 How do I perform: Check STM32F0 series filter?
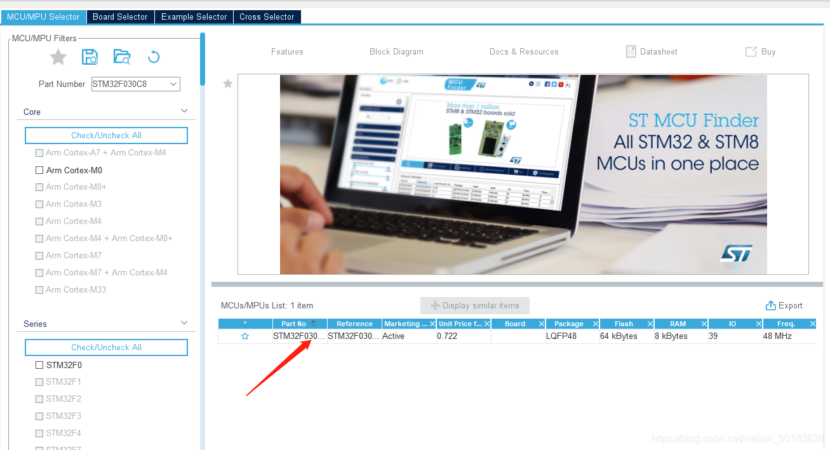point(39,365)
